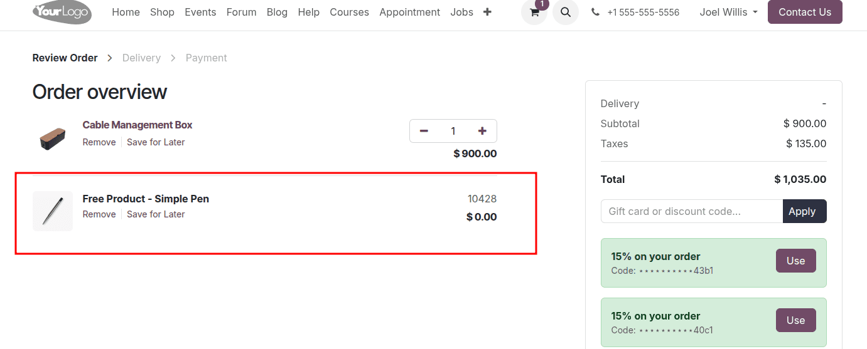Focus the gift card code field

pos(691,211)
